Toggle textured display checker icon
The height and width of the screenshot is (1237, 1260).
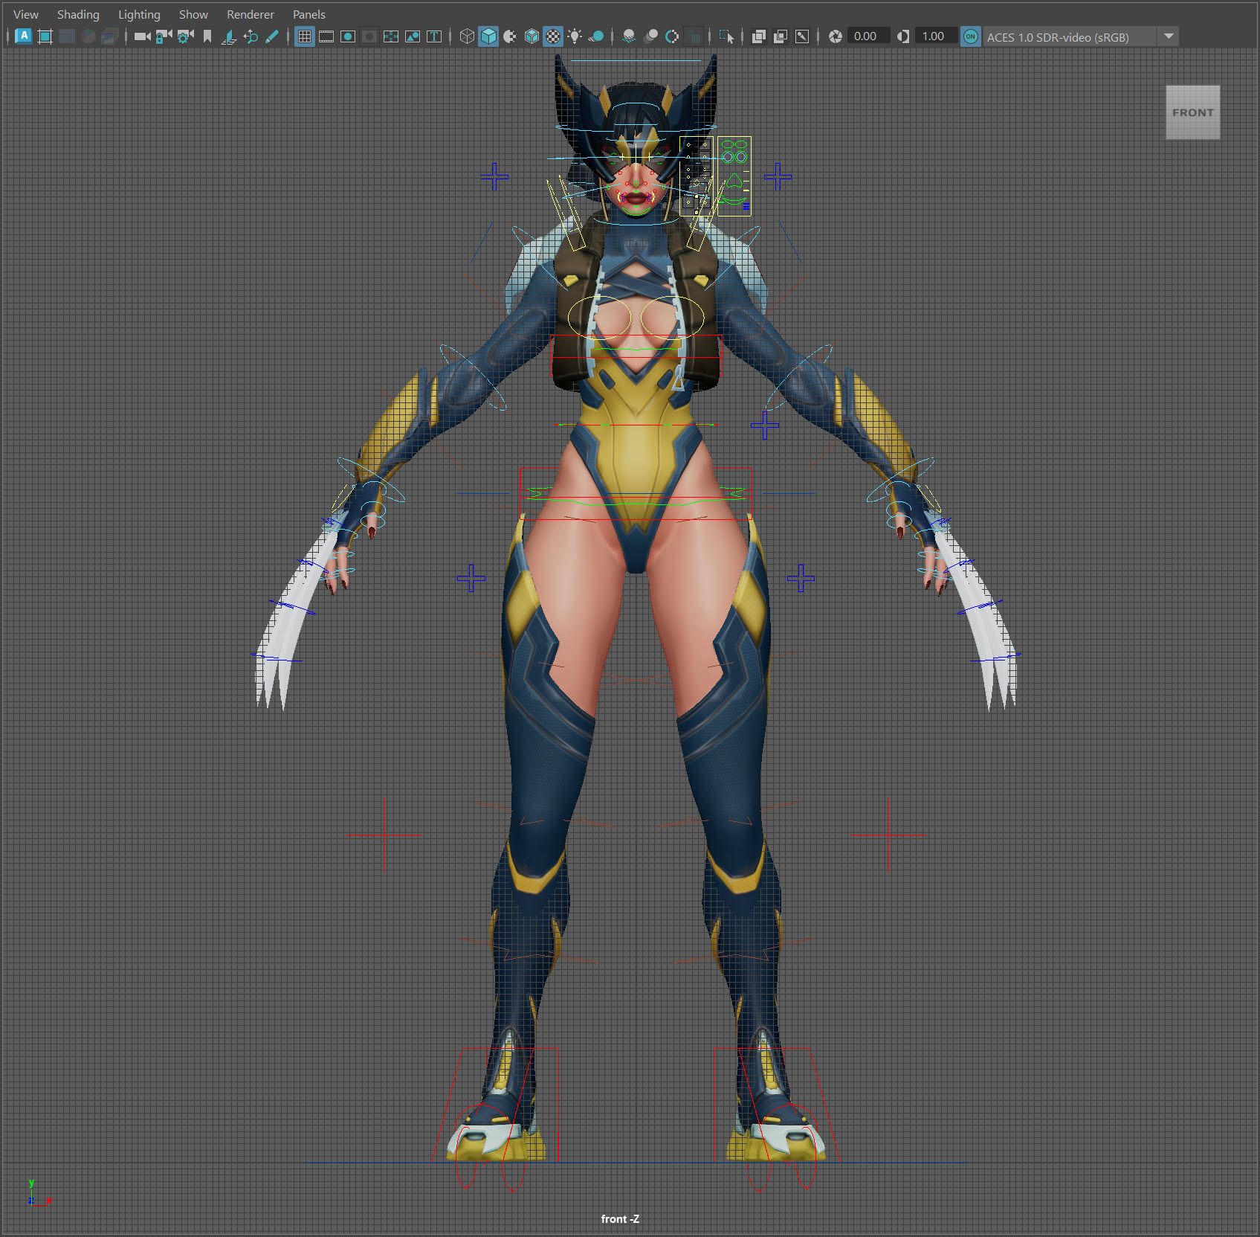(x=553, y=36)
